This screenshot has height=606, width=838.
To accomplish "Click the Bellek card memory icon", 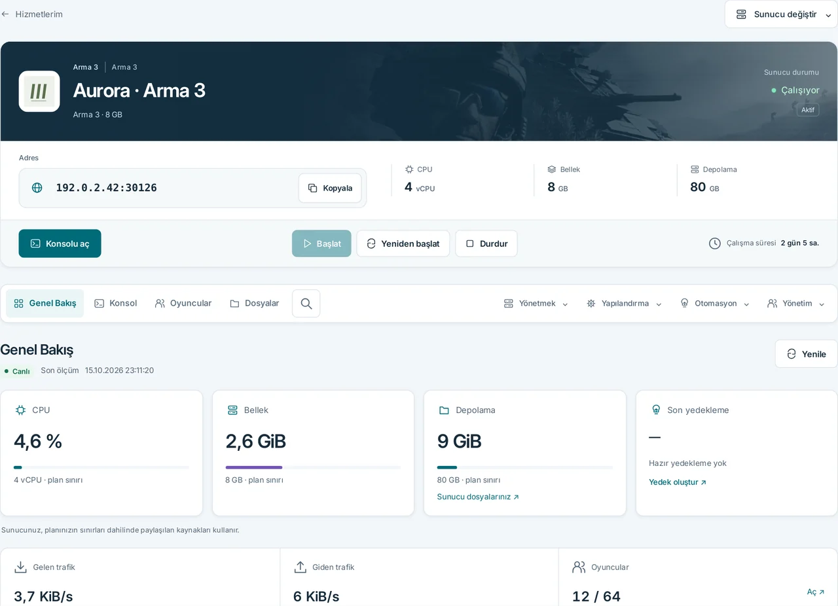I will [232, 410].
